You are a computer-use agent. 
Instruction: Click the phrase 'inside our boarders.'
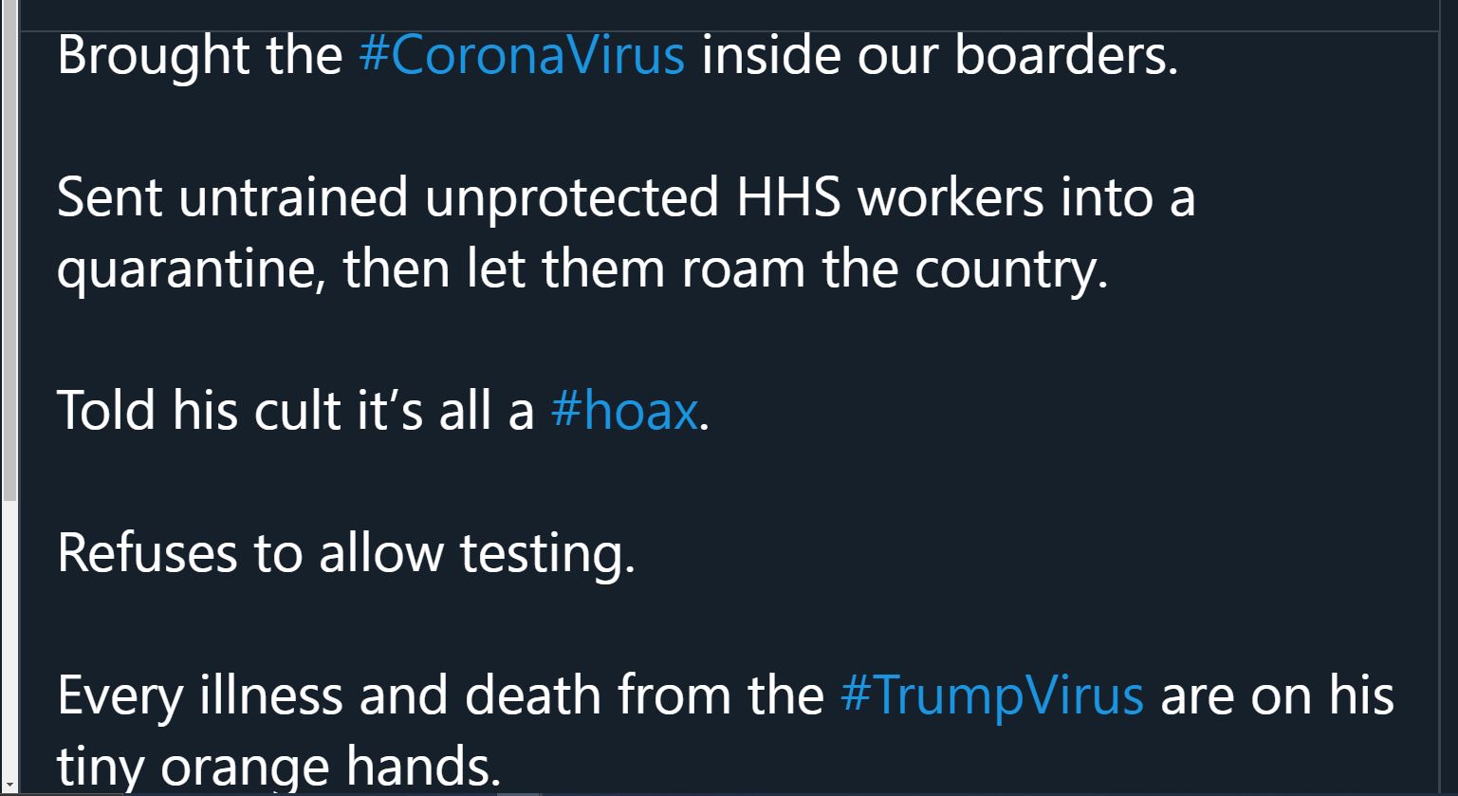click(940, 55)
